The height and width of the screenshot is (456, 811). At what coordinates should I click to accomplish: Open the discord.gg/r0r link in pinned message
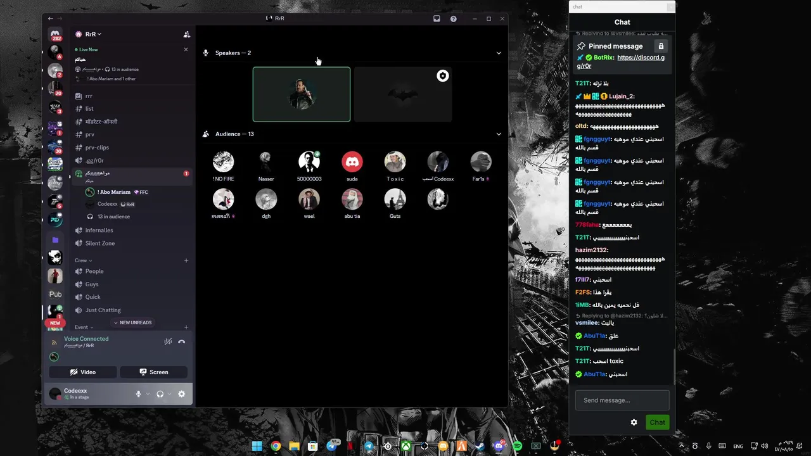coord(621,61)
